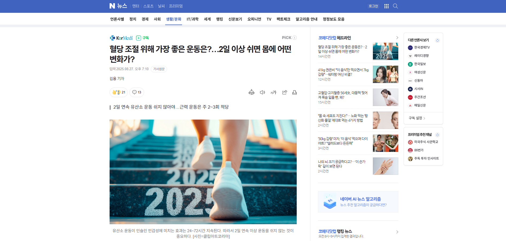506x241 pixels.
Task: Click the 로그인 button
Action: click(x=373, y=6)
